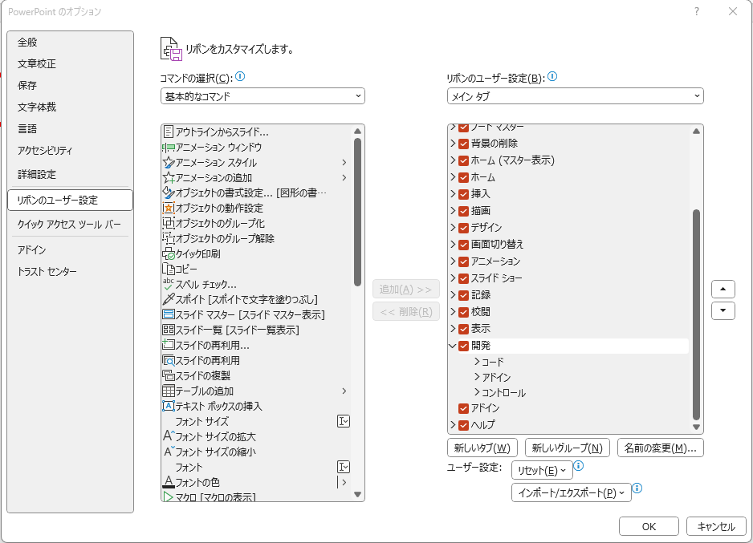Select the アウトラインからスライド command icon
The width and height of the screenshot is (753, 543).
[168, 132]
